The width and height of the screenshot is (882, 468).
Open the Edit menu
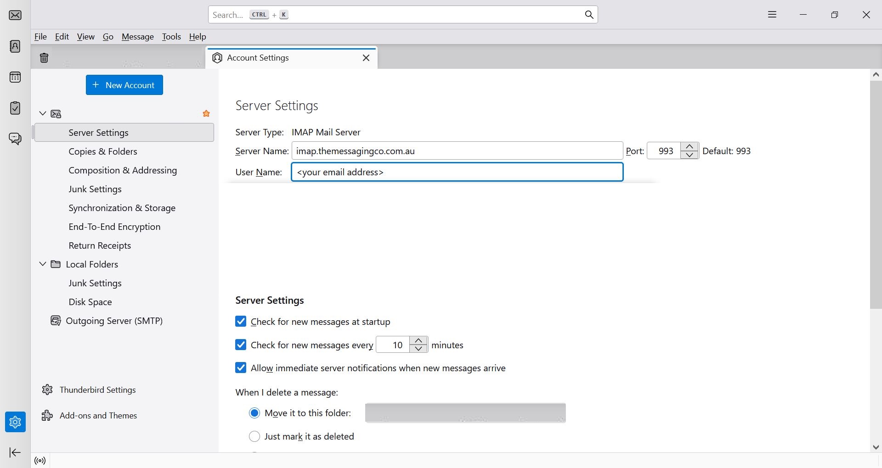pyautogui.click(x=62, y=37)
